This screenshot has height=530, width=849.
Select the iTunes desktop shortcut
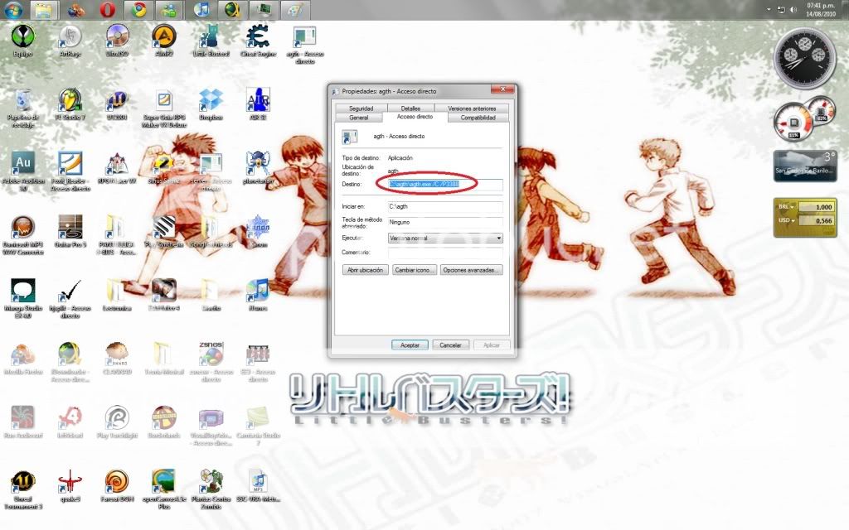(258, 296)
